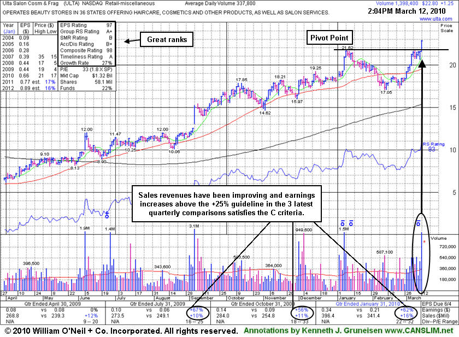Screen dimensions: 459x337
Task: Click the EPS Due 6/4 label
Action: pyautogui.click(x=437, y=304)
